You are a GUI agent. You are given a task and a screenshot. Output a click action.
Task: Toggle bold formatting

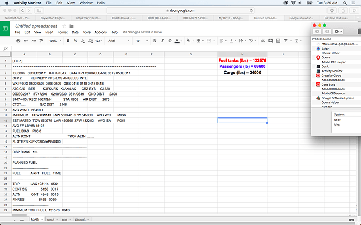click(x=155, y=41)
